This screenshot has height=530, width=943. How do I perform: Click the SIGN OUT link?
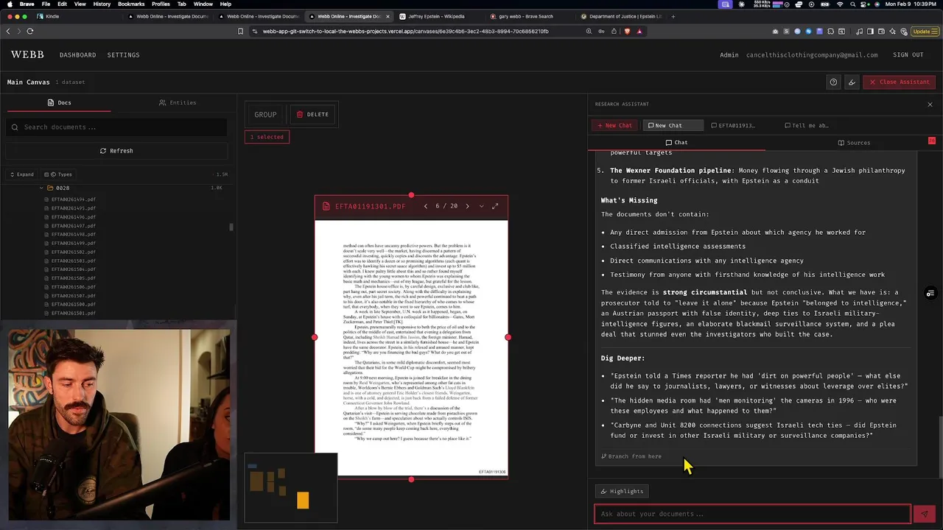(x=908, y=55)
